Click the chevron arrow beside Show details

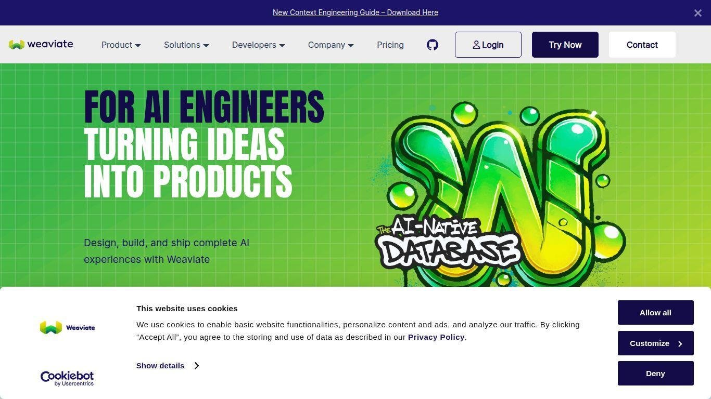click(x=197, y=366)
